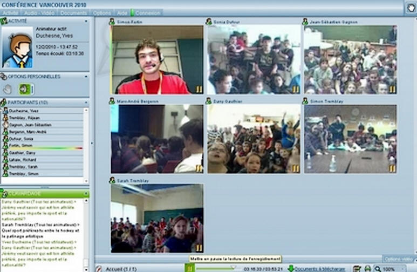
Task: Click Duchesne, Yves participant icon
Action: coord(5,111)
